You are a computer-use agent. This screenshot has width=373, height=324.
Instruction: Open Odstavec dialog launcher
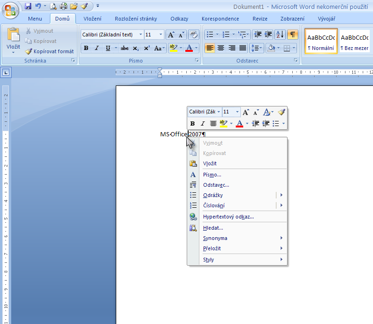tap(296, 60)
